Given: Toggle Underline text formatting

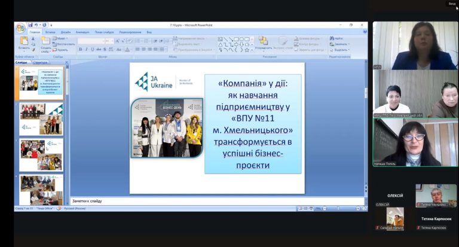Looking at the screenshot, I should pyautogui.click(x=91, y=49).
